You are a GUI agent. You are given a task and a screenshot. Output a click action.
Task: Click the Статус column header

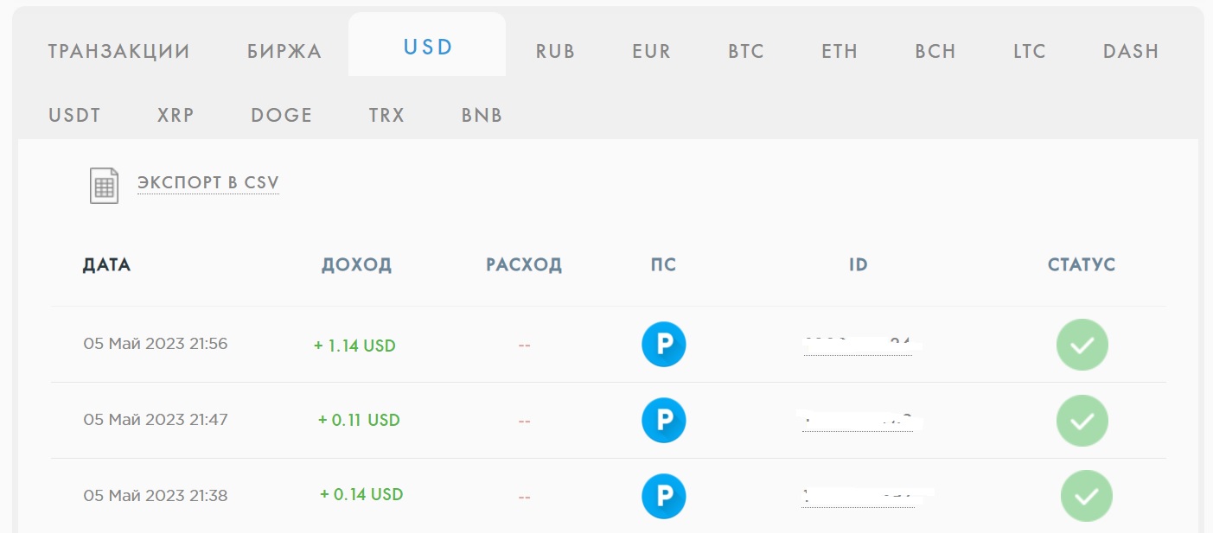tap(1082, 265)
